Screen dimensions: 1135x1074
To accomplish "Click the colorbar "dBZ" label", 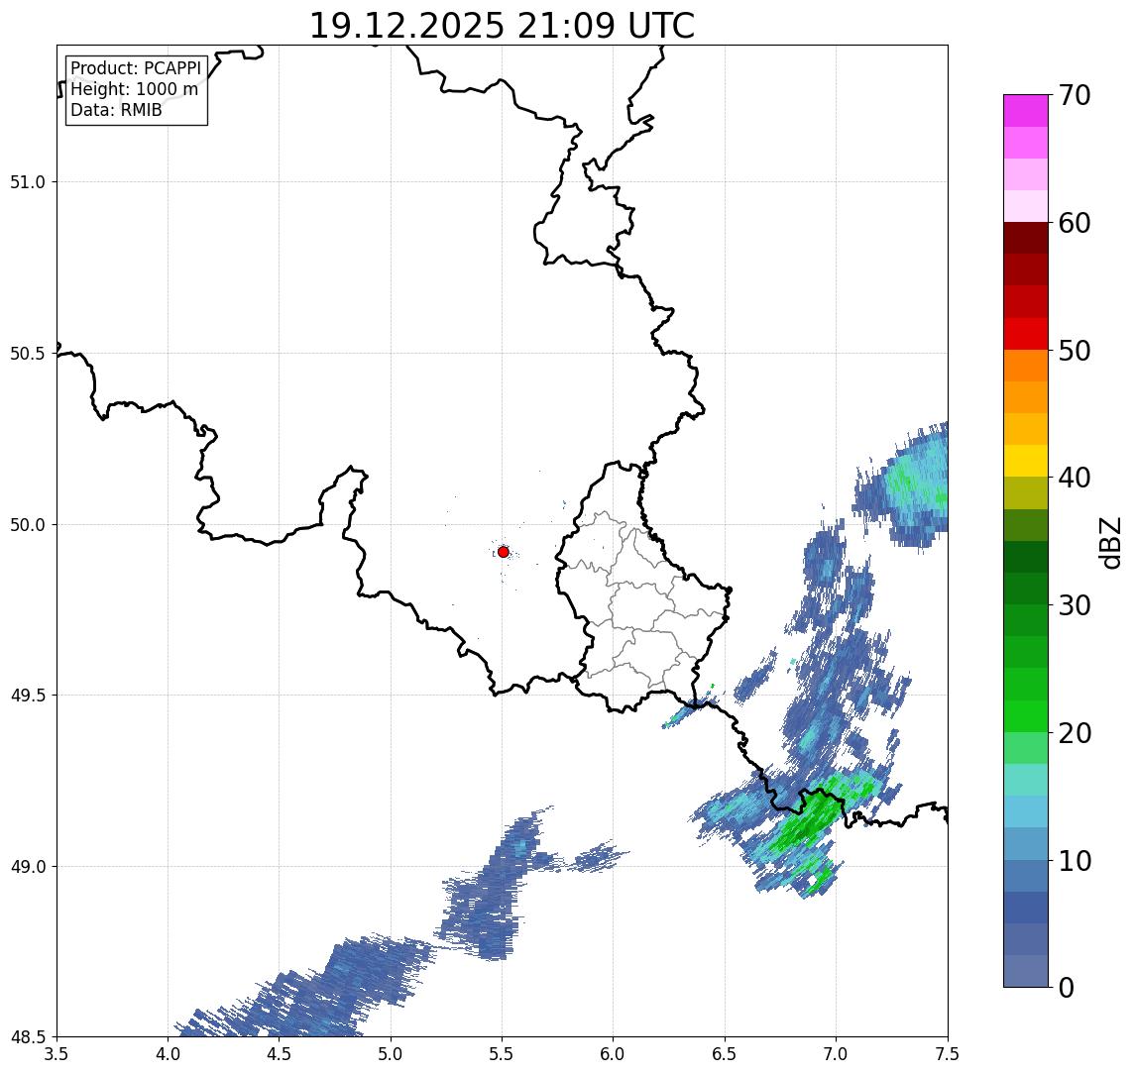I will tap(1109, 542).
